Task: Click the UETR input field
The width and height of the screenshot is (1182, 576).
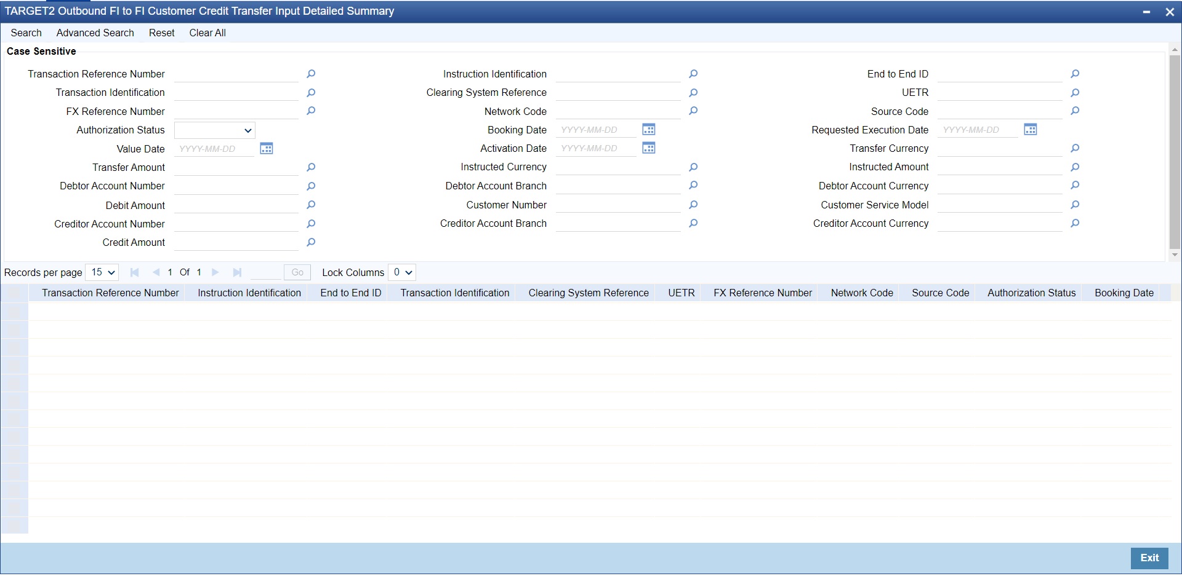Action: [1000, 93]
